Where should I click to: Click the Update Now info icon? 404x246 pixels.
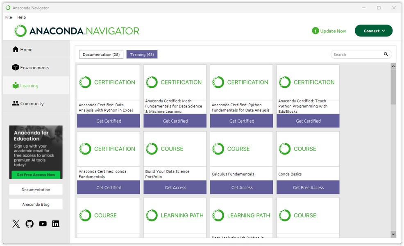315,31
